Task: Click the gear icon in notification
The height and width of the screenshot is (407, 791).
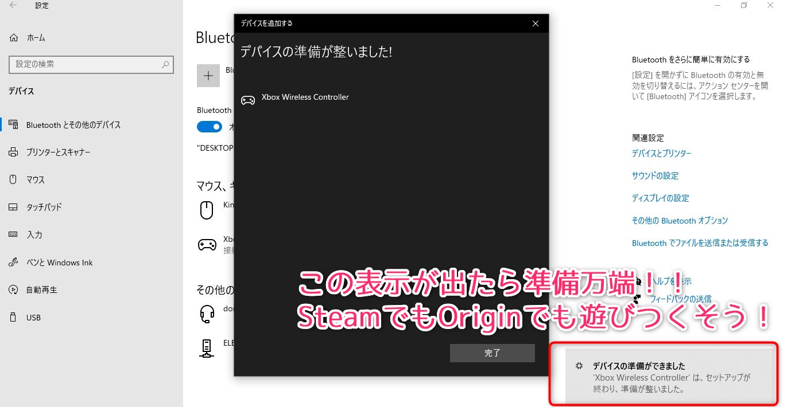Action: click(x=579, y=366)
